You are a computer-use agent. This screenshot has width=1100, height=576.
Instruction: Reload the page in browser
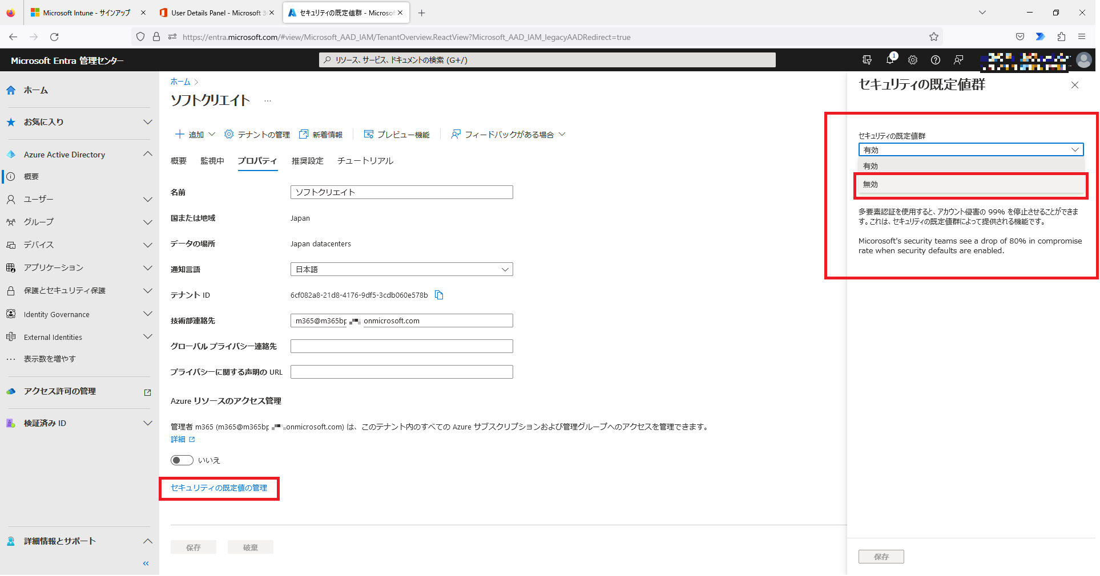(x=54, y=37)
